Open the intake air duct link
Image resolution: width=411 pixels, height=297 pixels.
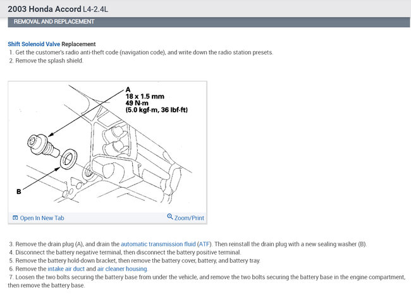tap(66, 269)
